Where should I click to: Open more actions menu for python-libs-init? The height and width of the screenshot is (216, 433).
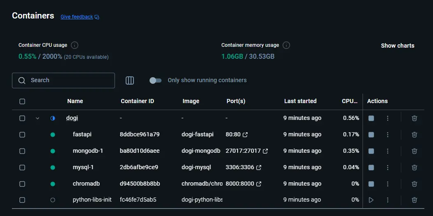coord(387,200)
